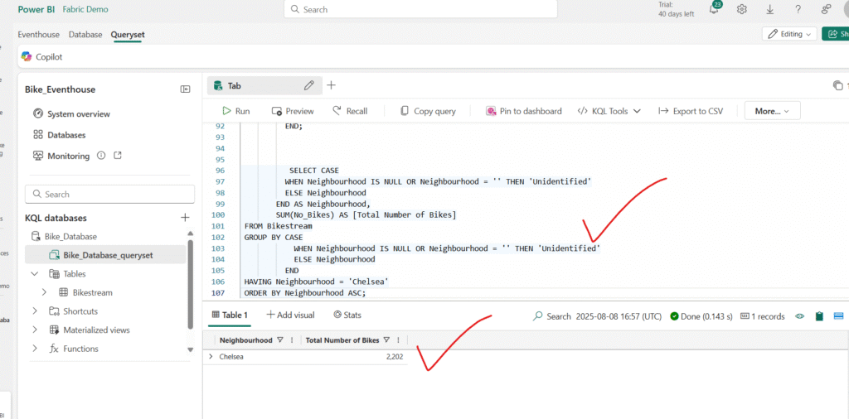Open the Neighbourhood column menu dots
The image size is (849, 419).
pos(292,340)
